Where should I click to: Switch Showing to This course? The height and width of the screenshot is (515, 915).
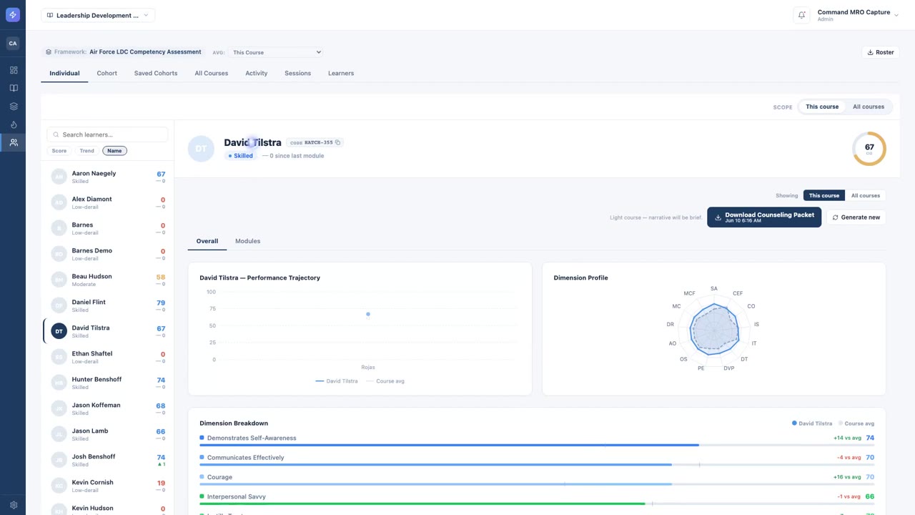(824, 195)
